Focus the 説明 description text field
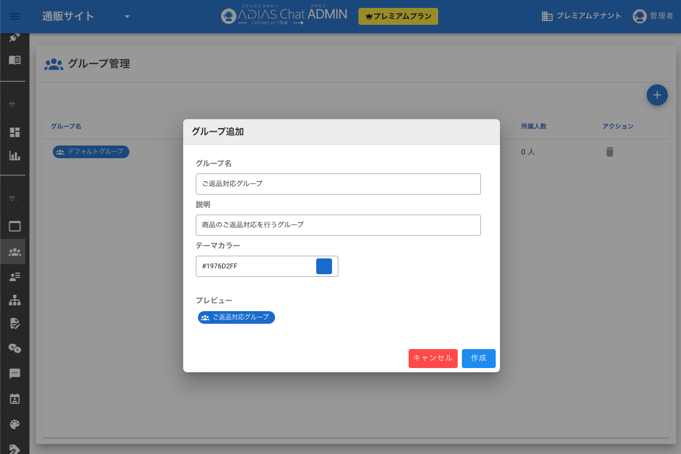The width and height of the screenshot is (681, 454). tap(338, 225)
